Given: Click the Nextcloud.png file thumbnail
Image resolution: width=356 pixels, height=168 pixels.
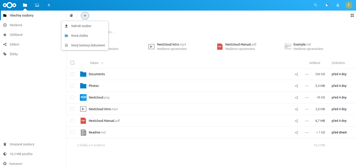Looking at the screenshot, I should 83,97.
